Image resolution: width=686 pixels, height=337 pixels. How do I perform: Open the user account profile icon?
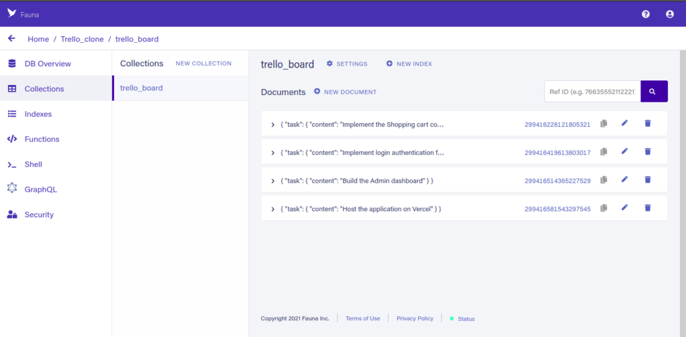click(670, 14)
